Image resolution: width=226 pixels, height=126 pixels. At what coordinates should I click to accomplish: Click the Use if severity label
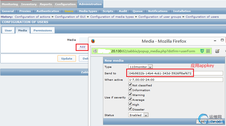[115, 97]
